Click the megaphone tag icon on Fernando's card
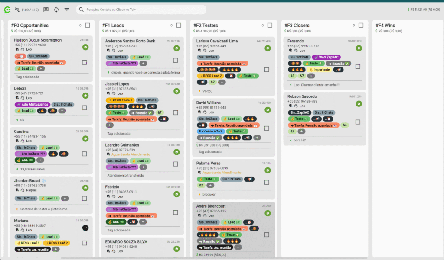 coord(339,70)
